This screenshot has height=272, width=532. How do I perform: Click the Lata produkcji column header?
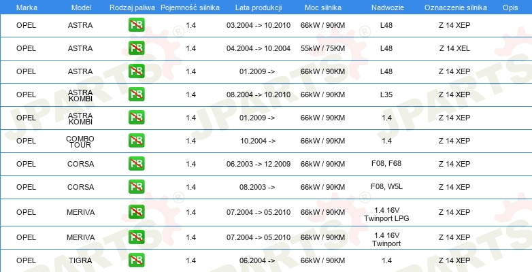[x=259, y=7]
